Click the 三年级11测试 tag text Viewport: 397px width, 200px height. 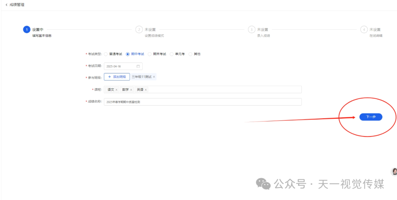[142, 77]
